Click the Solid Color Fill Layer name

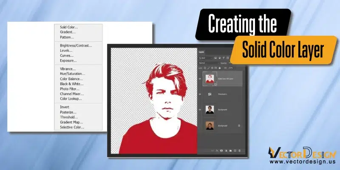coord(226,79)
